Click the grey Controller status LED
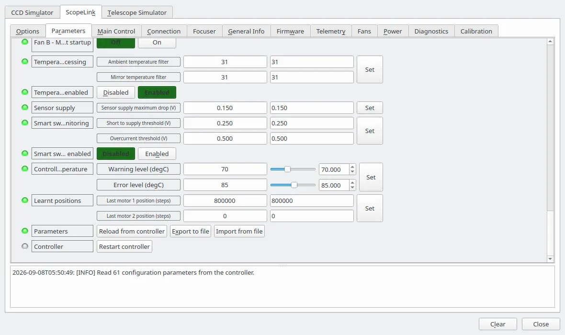Screen dimensions: 565x335 point(25,246)
